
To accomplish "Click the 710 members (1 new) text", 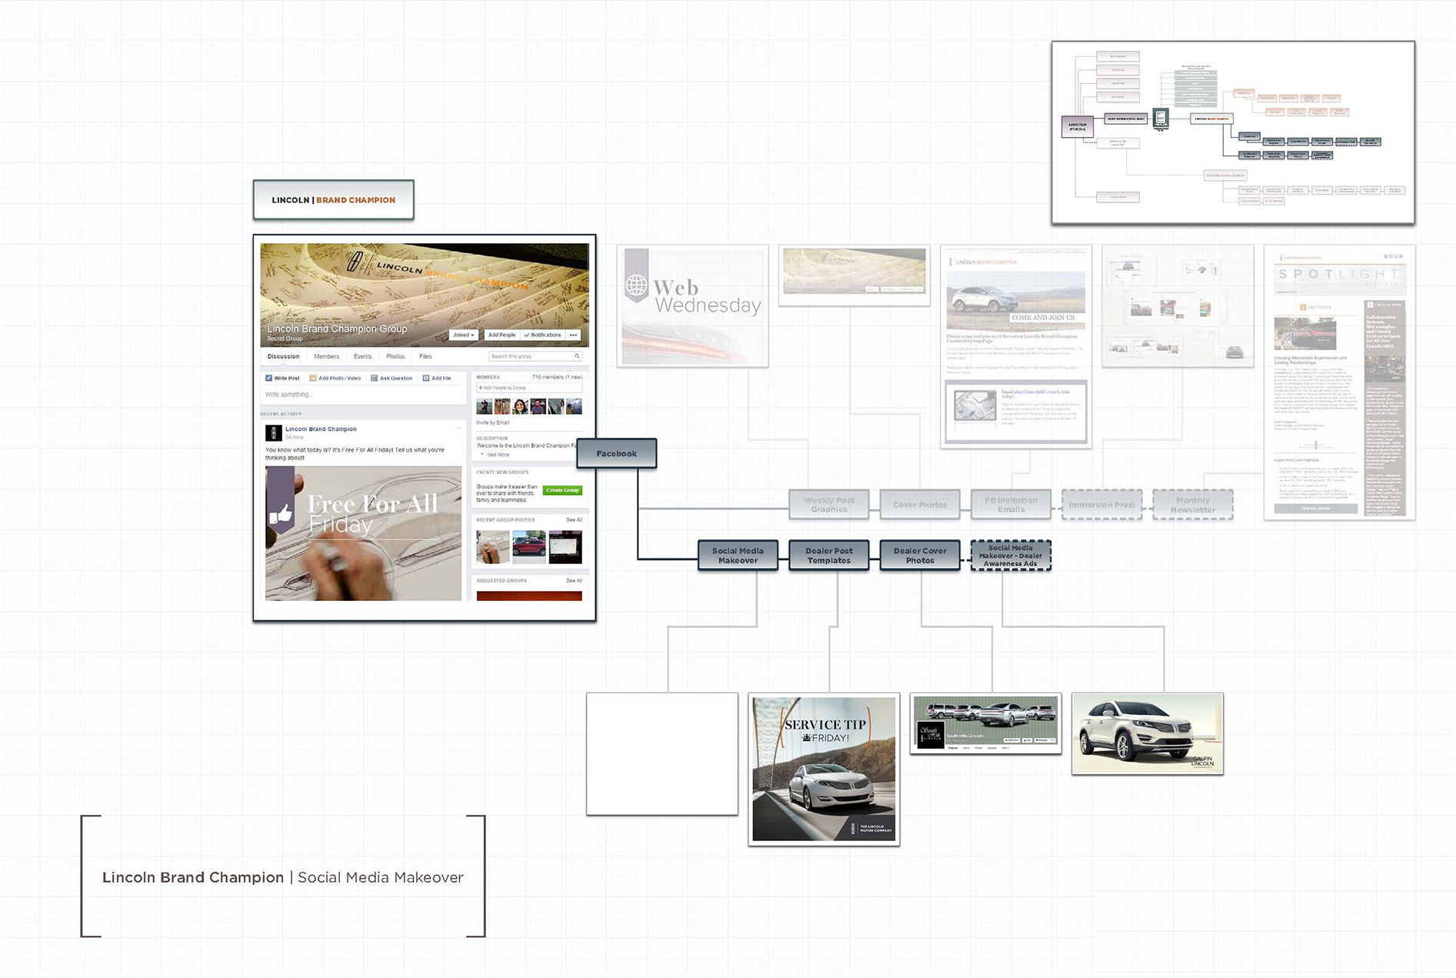I will (x=557, y=377).
